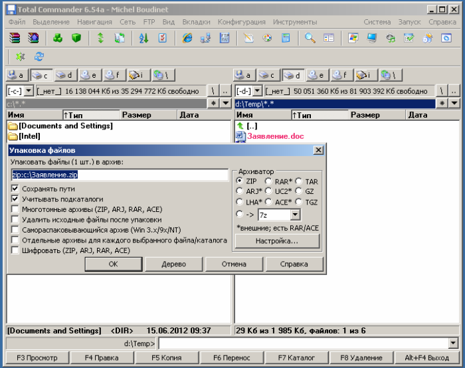465x368 pixels.
Task: Uncheck 'Сохранять пути' checkbox
Action: click(x=15, y=189)
